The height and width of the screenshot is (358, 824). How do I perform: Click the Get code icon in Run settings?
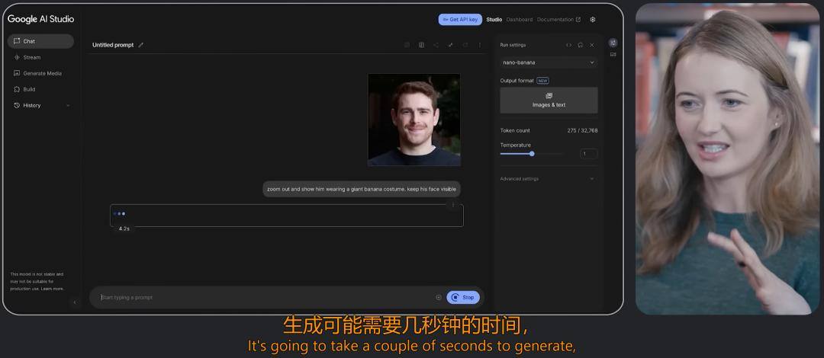click(568, 45)
